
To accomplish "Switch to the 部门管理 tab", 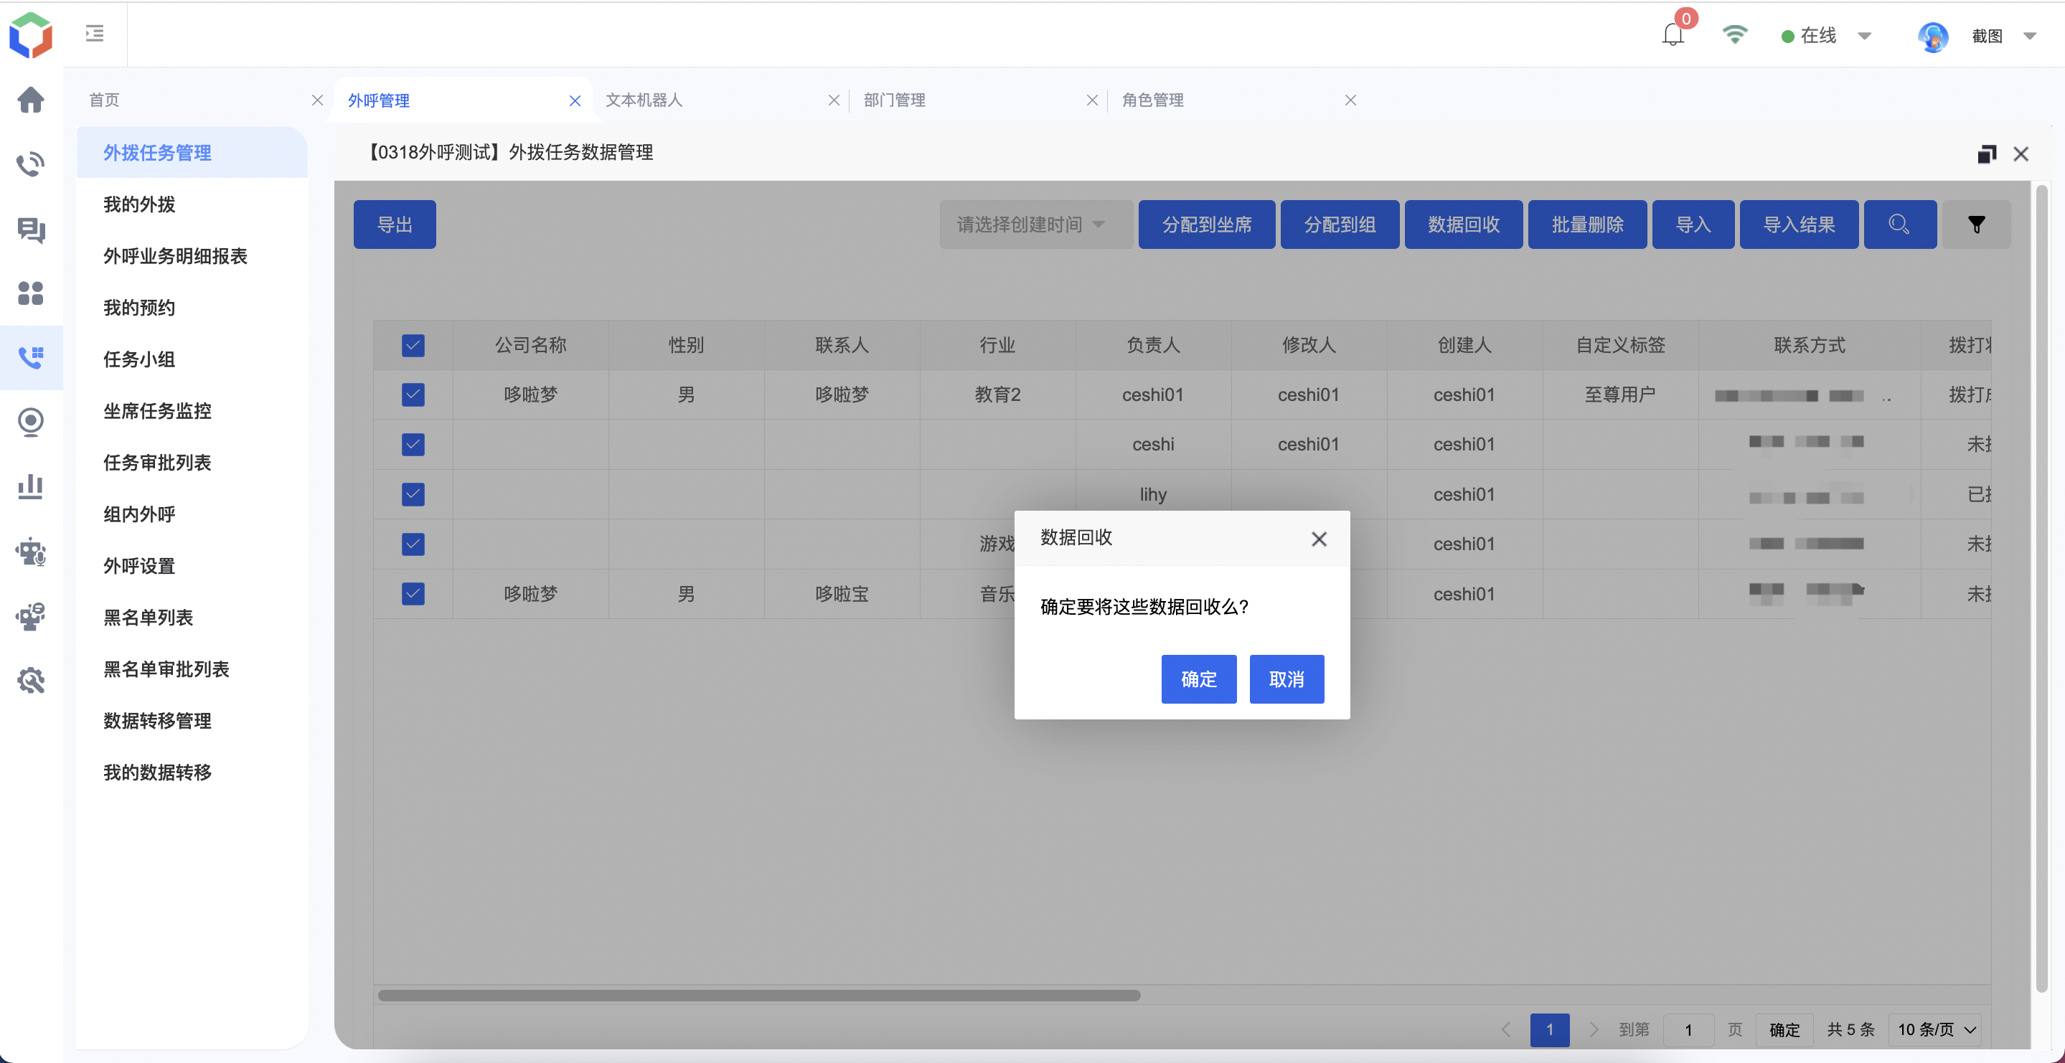I will coord(895,100).
